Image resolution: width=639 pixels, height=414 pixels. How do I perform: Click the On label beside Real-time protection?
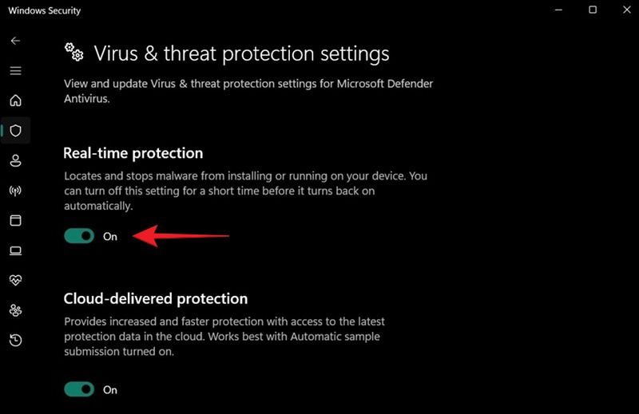[110, 236]
